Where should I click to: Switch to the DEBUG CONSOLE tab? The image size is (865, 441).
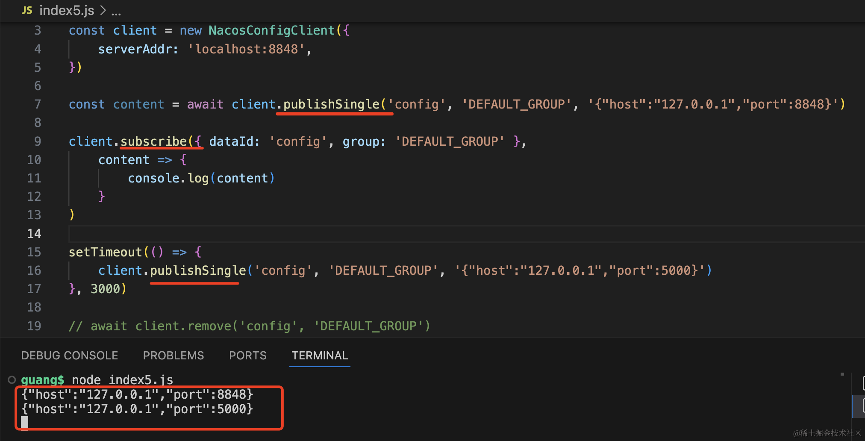tap(70, 356)
